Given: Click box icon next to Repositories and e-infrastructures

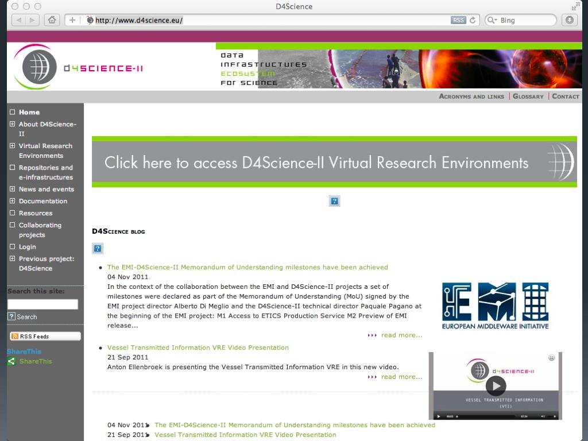Looking at the screenshot, I should click(13, 167).
